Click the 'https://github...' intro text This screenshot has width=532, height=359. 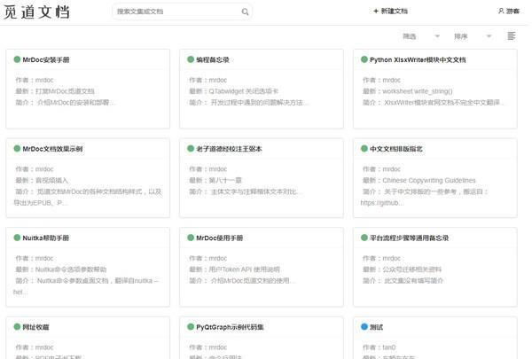(x=381, y=203)
